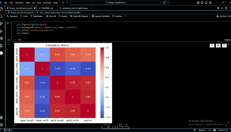
Task: Select the Python 3.13 kernel picker
Action: pyautogui.click(x=223, y=16)
